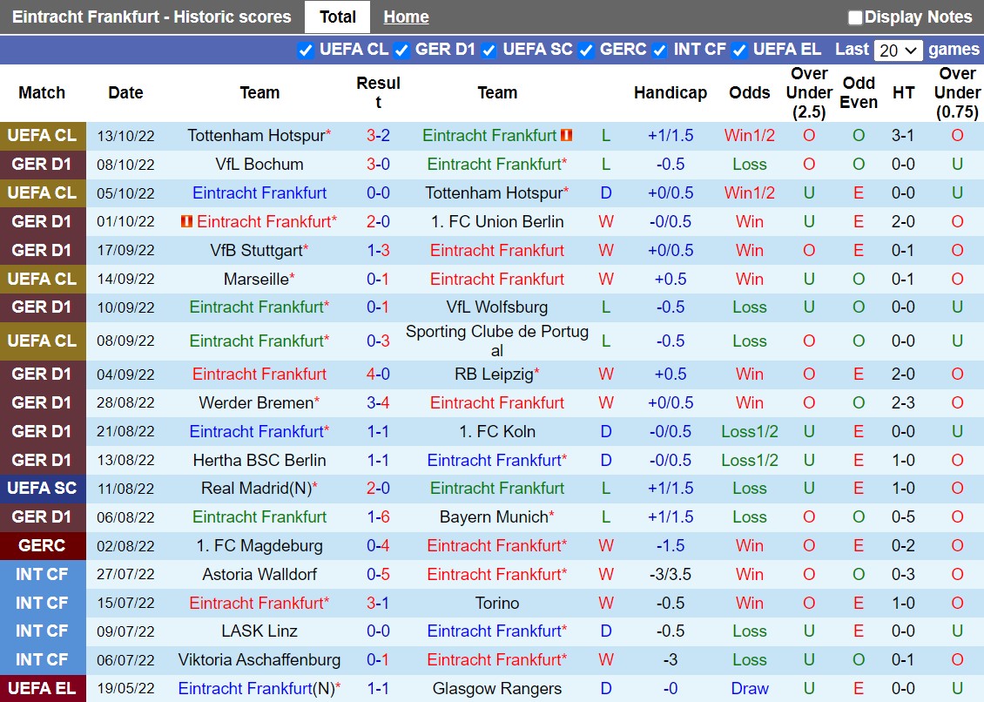This screenshot has height=702, width=984.
Task: Click Tottenham Hotspur in the 13/10/22 row
Action: point(256,135)
